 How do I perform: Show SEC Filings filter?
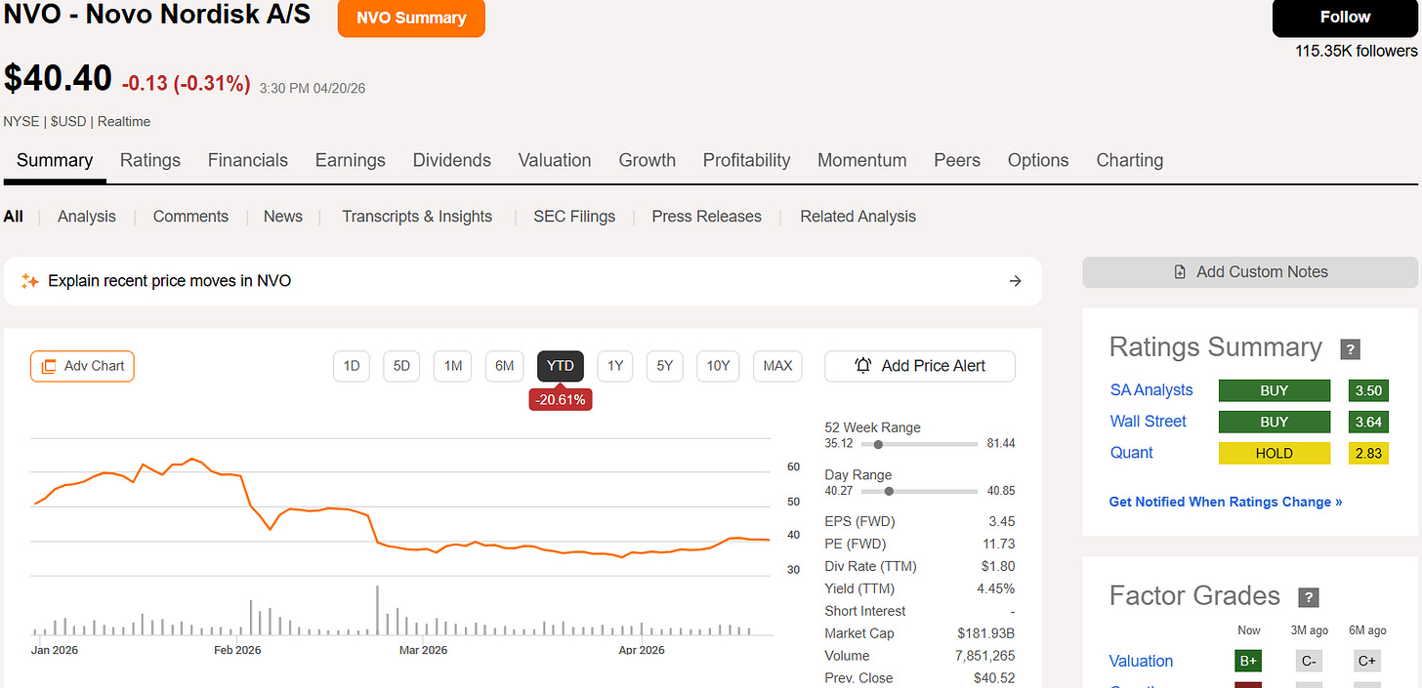(574, 217)
